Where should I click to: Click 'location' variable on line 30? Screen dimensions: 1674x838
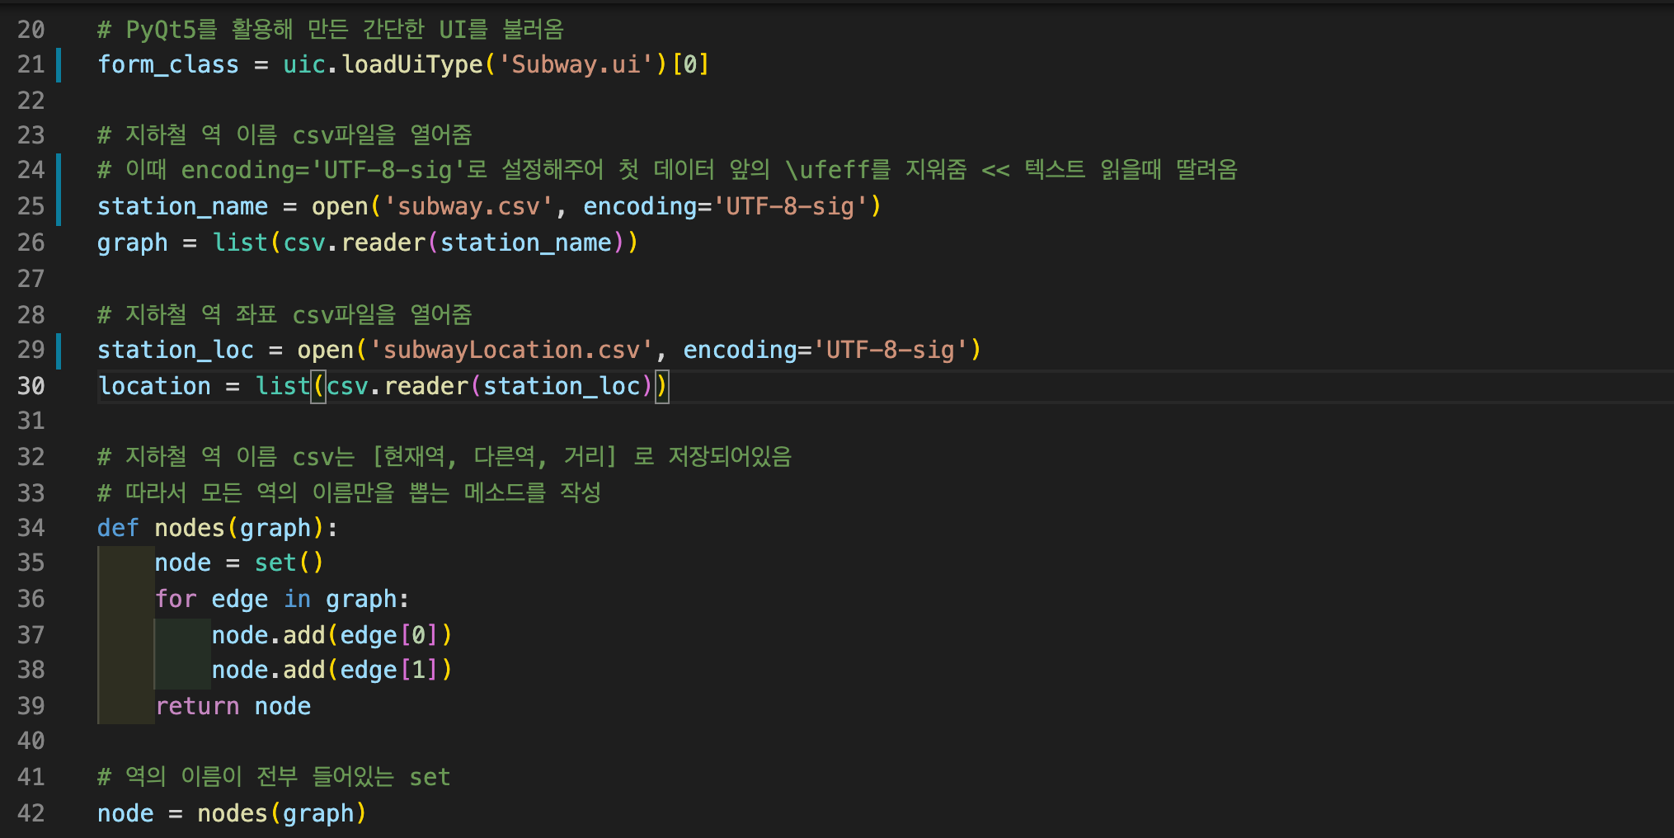pyautogui.click(x=154, y=386)
